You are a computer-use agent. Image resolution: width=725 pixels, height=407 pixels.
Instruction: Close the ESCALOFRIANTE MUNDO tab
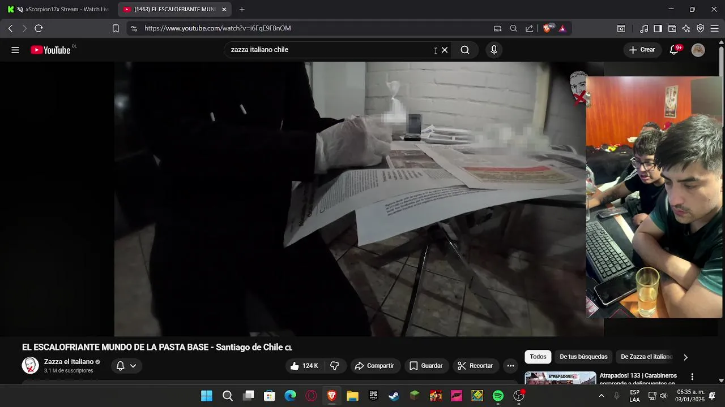tap(224, 10)
